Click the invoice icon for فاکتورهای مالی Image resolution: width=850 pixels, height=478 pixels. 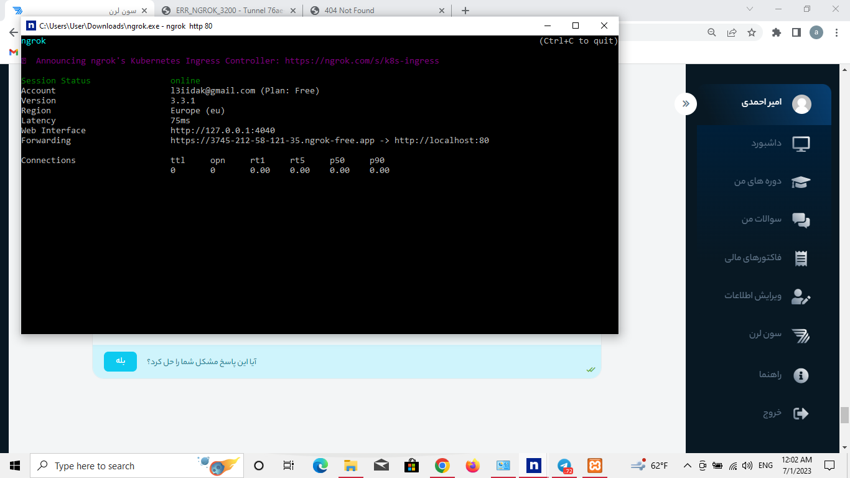click(x=801, y=258)
